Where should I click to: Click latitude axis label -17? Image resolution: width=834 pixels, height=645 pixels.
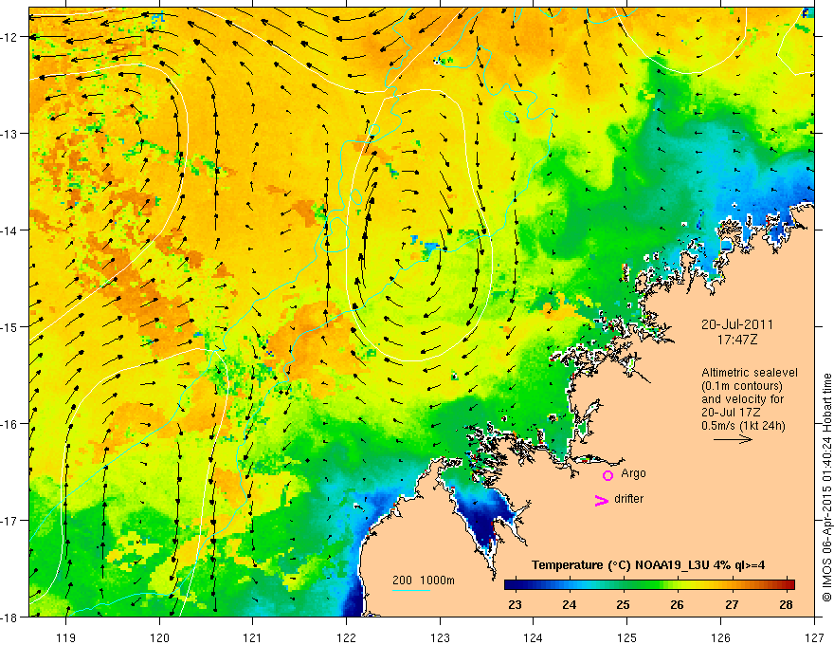[10, 520]
